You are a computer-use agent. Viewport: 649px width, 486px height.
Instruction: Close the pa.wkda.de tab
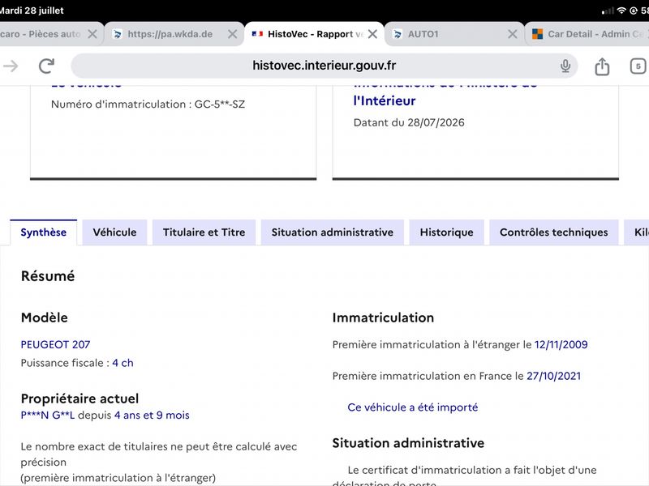coord(233,34)
